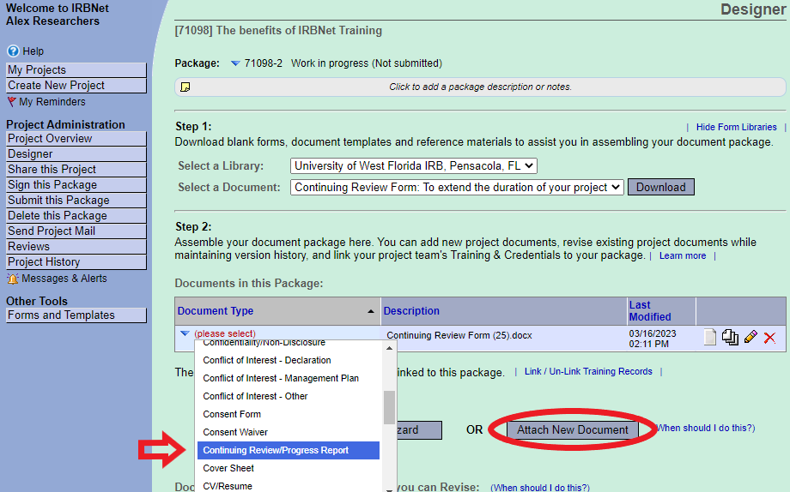790x492 pixels.
Task: Click the bottom (When should I do this?) link
Action: (540, 488)
